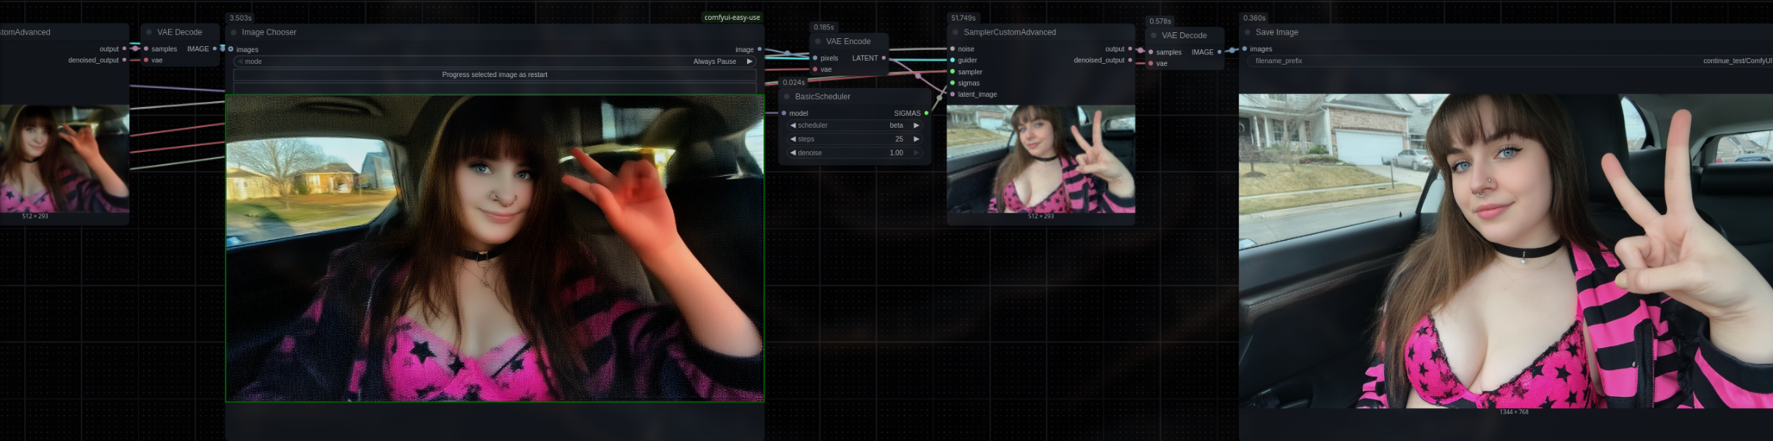Collapse the Image Chooser node using its title dot
This screenshot has width=1773, height=441.
(234, 32)
